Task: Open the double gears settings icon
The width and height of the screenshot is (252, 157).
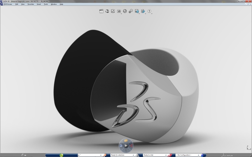Action: click(x=131, y=11)
